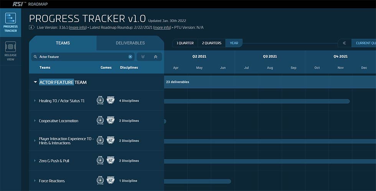Click the Healing T0 timeline progress bar

pos(257,101)
